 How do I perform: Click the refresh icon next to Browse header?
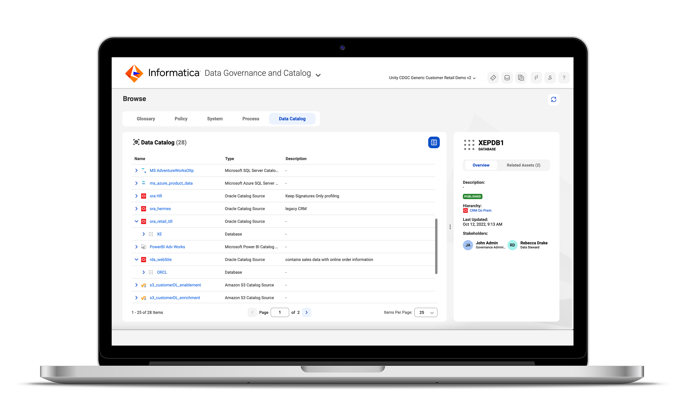pos(553,100)
